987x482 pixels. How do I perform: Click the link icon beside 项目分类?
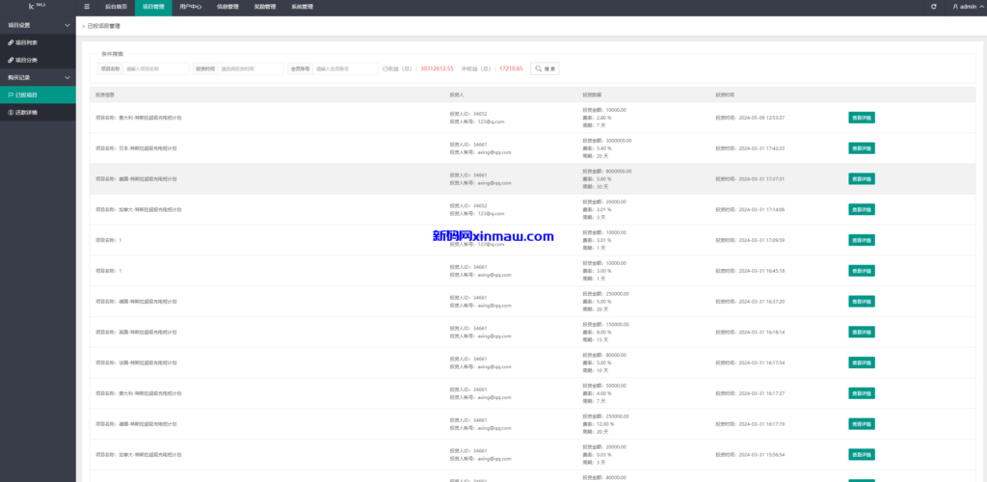(x=11, y=60)
